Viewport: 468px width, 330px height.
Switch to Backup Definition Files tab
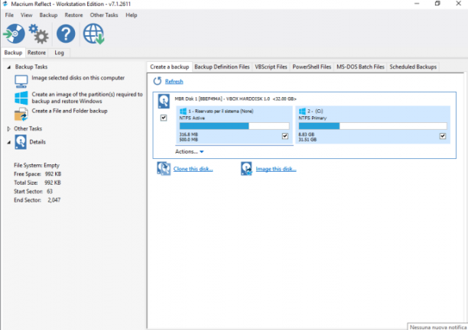pos(222,66)
